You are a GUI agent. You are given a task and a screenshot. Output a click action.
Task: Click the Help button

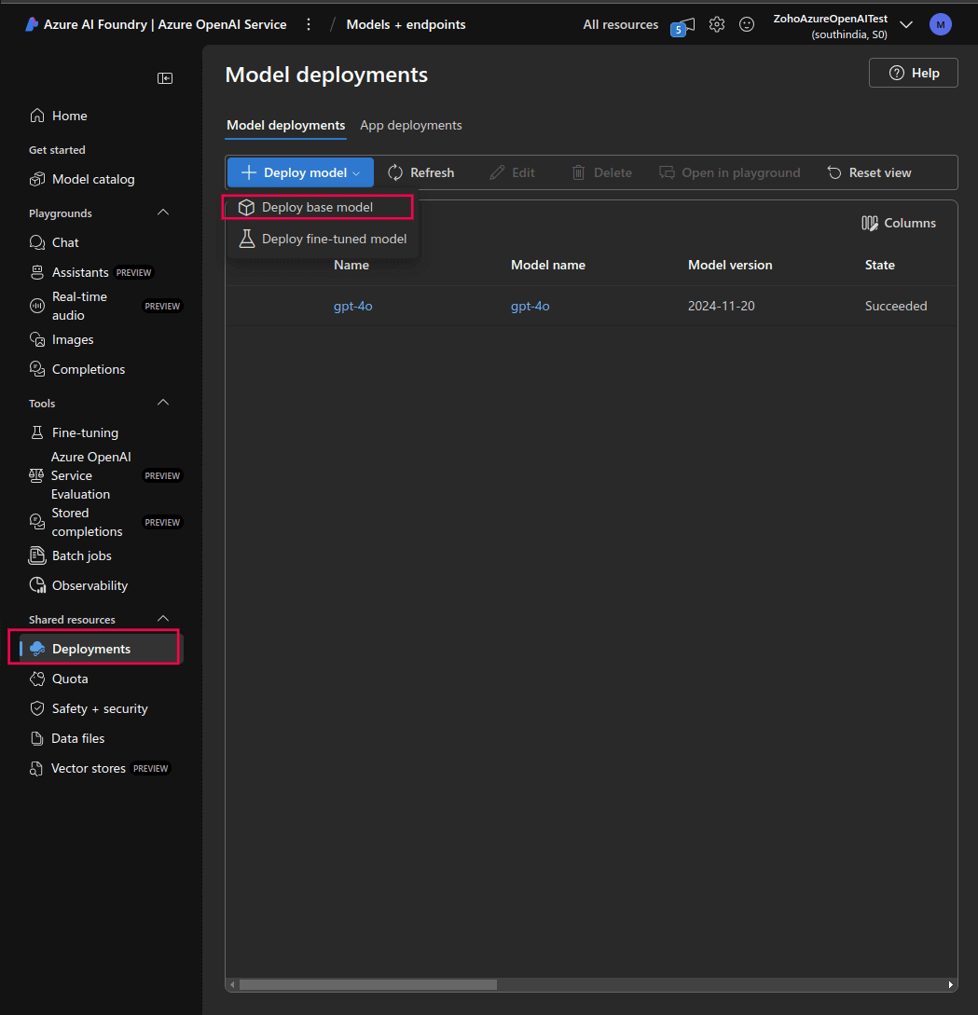pos(913,72)
